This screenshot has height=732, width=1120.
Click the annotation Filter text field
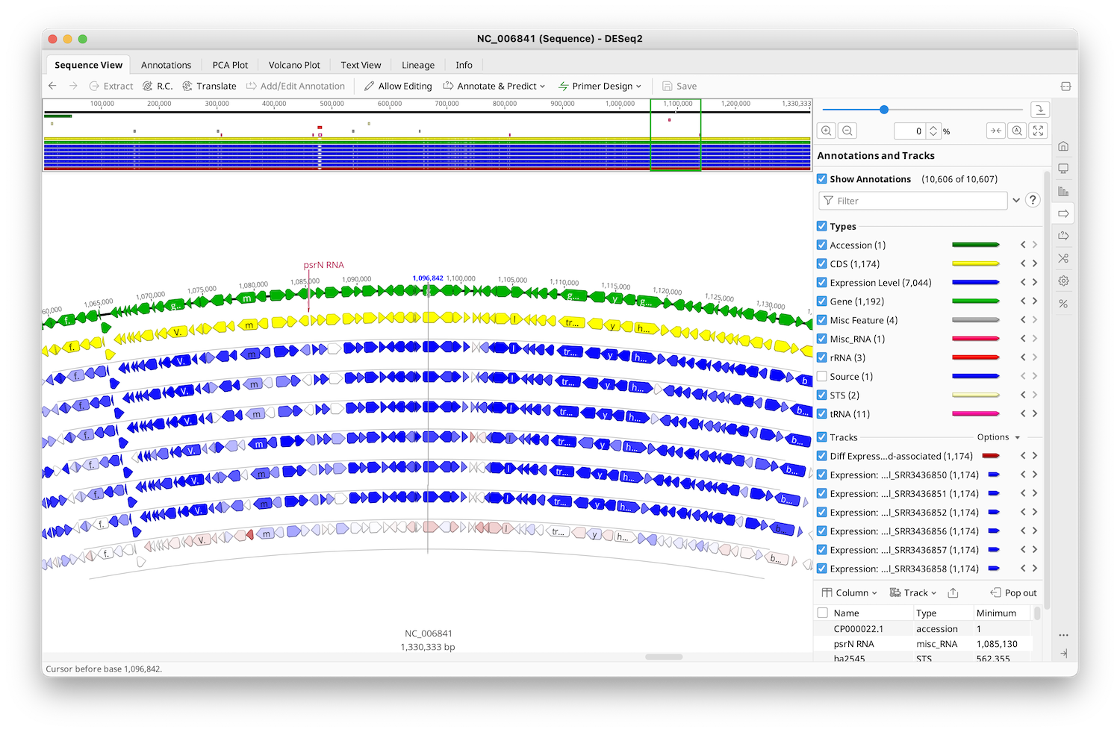(913, 200)
